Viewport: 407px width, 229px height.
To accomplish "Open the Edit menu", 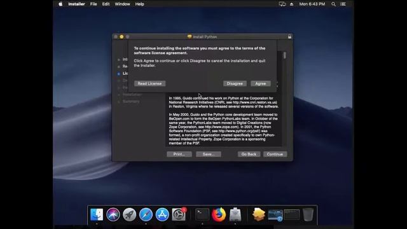I will [106, 4].
